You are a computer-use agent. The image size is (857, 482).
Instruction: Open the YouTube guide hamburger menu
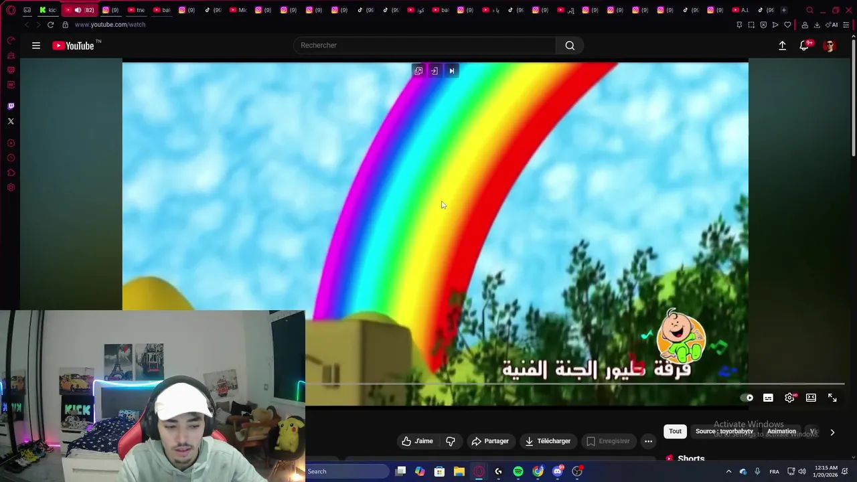[x=36, y=46]
